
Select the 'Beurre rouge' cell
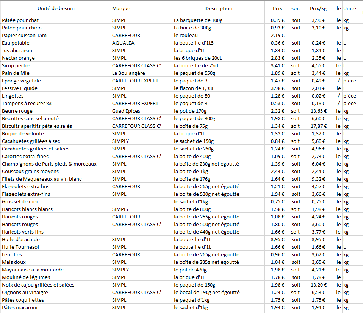56,111
